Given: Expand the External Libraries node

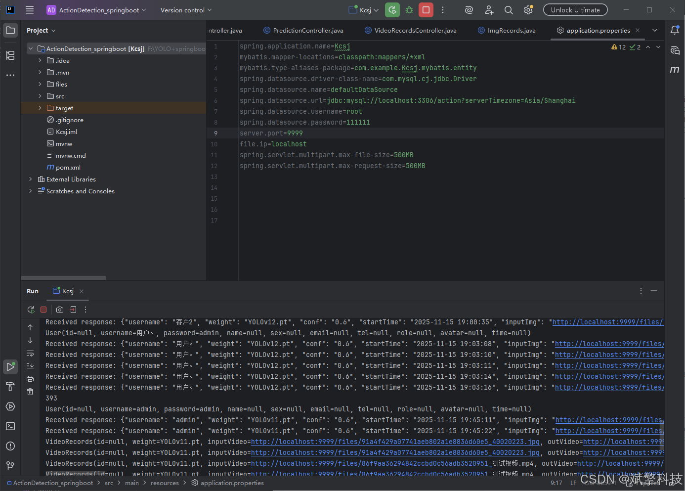Looking at the screenshot, I should tap(31, 179).
